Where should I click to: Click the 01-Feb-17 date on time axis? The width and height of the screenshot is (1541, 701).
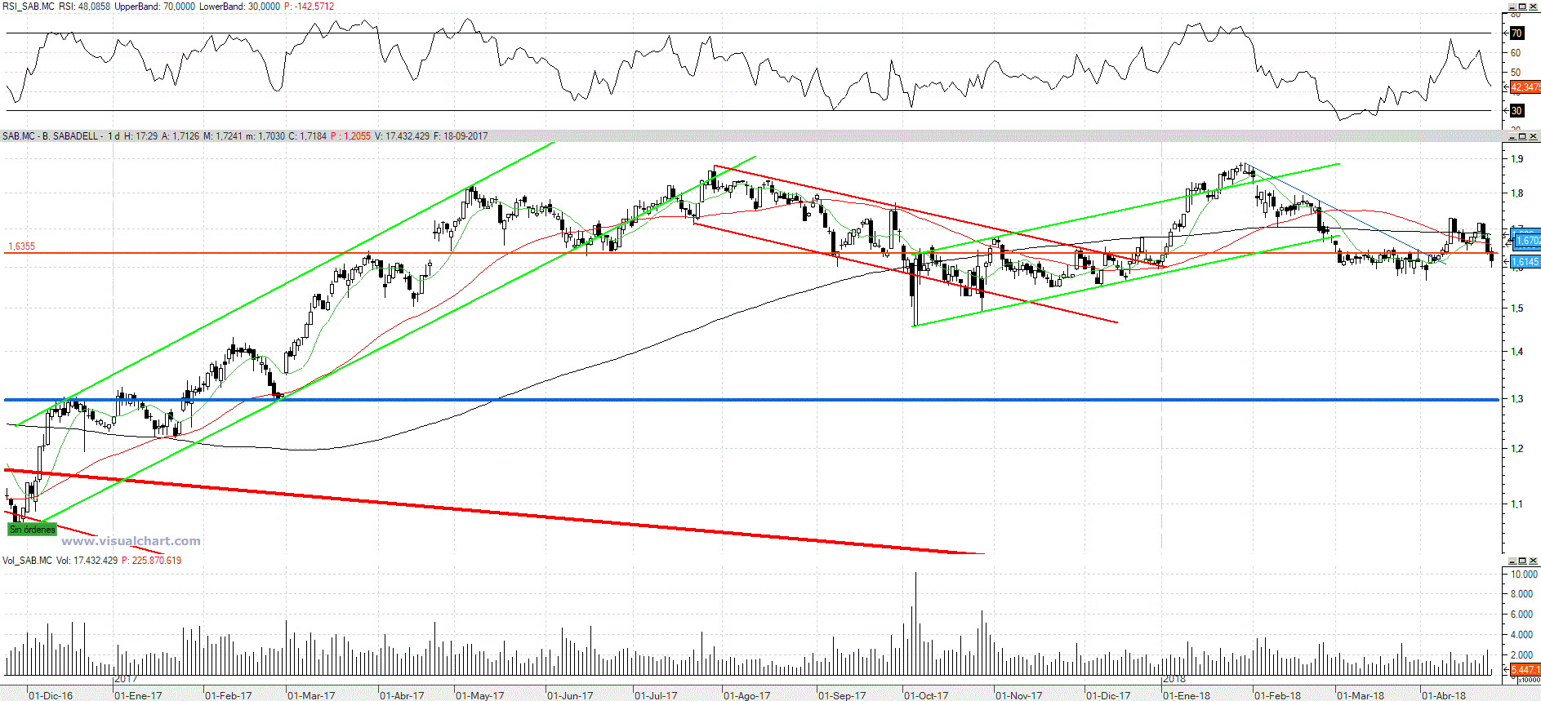coord(228,696)
